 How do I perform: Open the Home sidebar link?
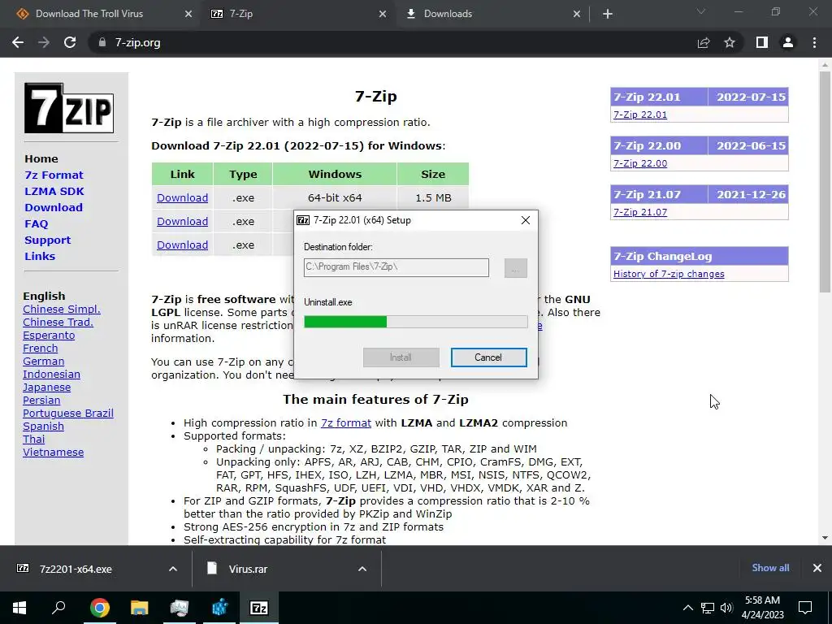click(41, 158)
